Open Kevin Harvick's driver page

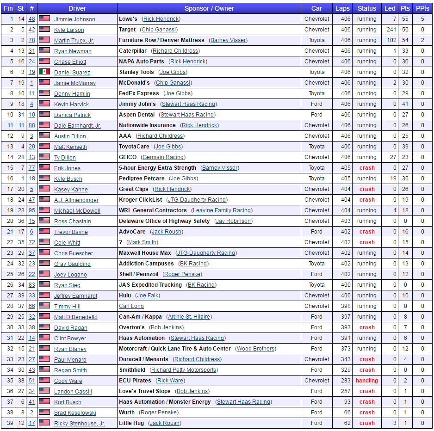(71, 105)
